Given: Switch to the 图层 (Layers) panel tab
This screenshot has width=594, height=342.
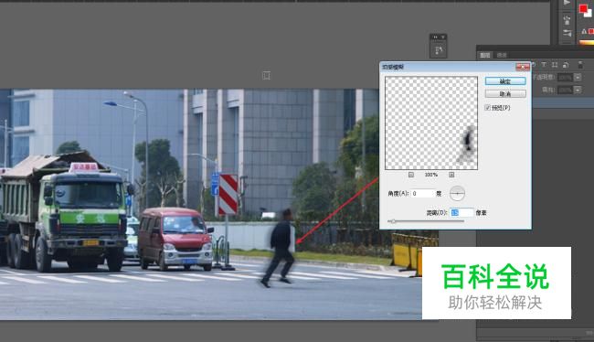Looking at the screenshot, I should (x=485, y=56).
